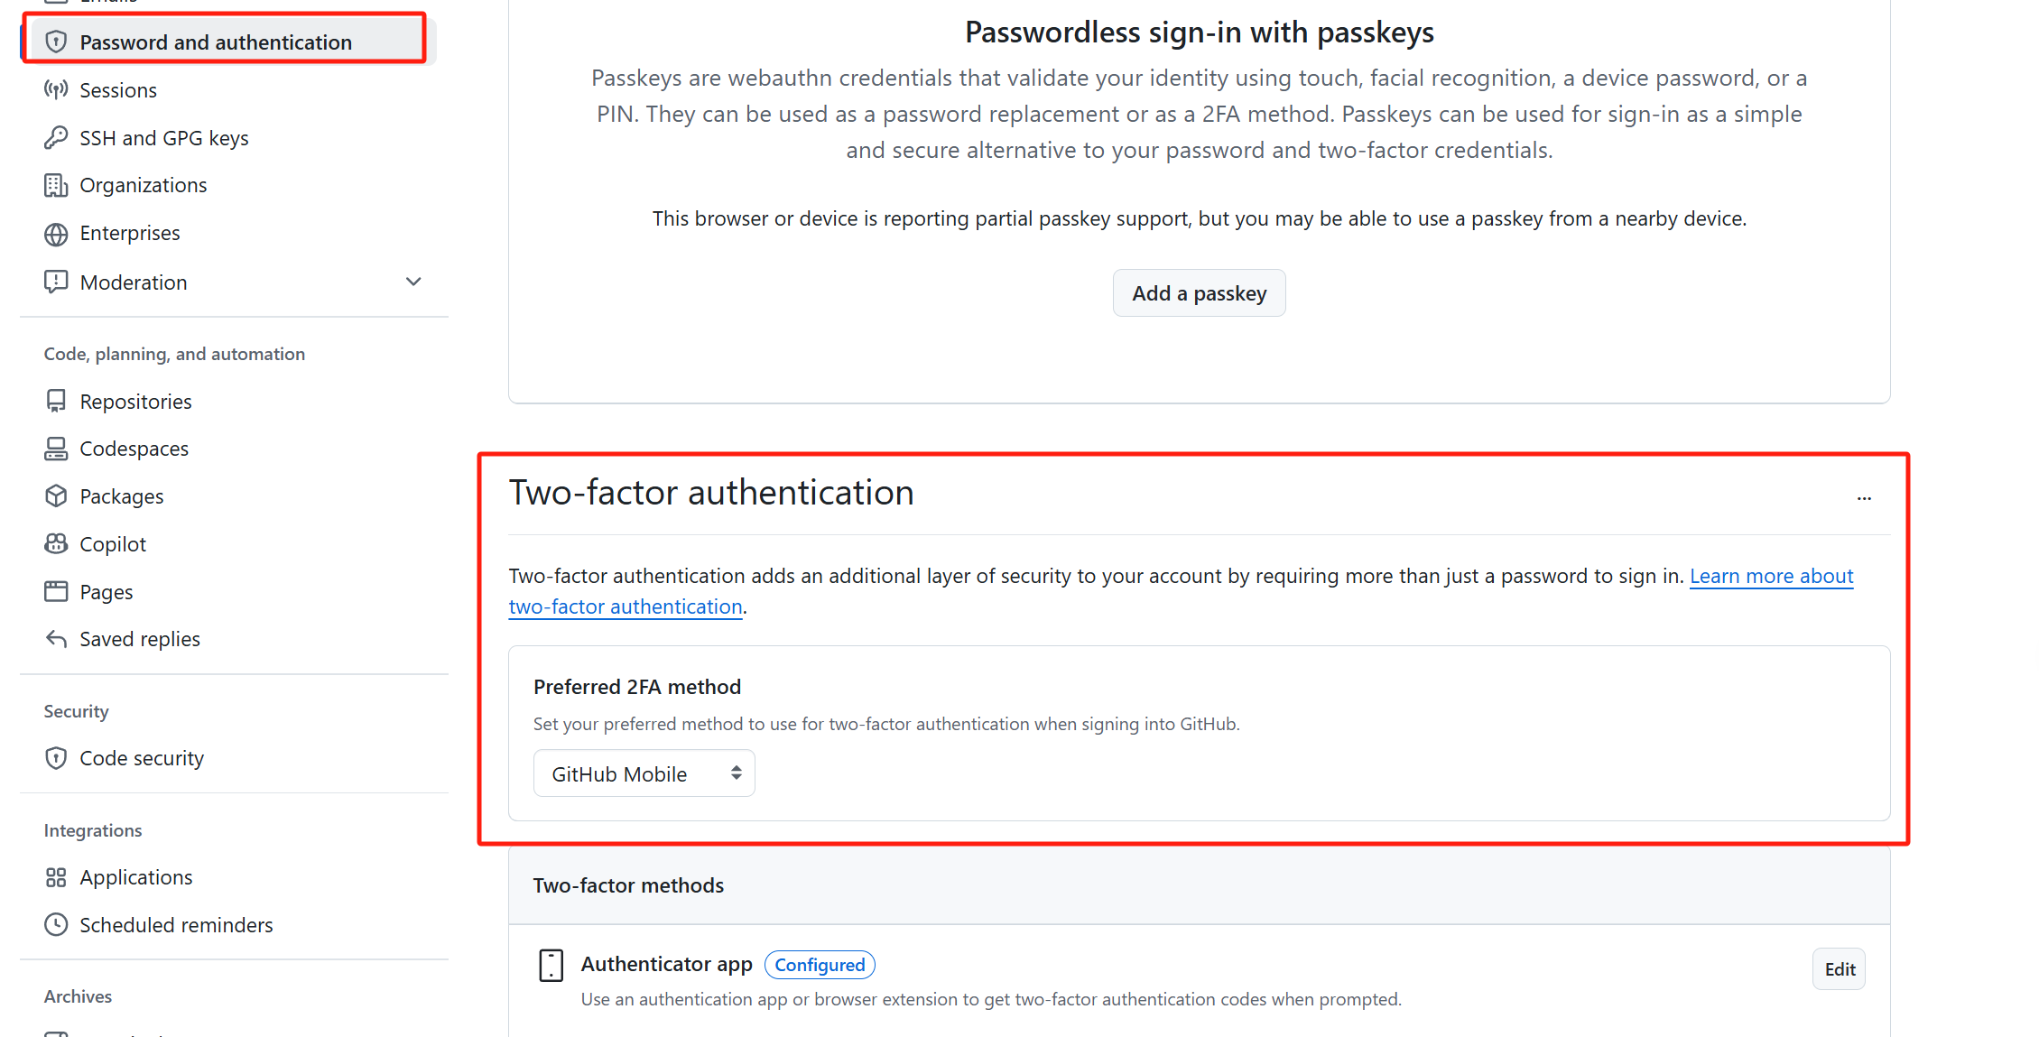Select Saved replies in the sidebar
This screenshot has height=1037, width=2039.
(139, 639)
